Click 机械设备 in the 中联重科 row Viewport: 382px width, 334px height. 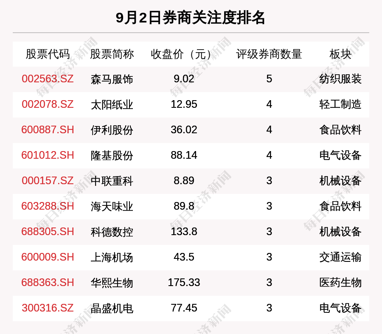340,180
